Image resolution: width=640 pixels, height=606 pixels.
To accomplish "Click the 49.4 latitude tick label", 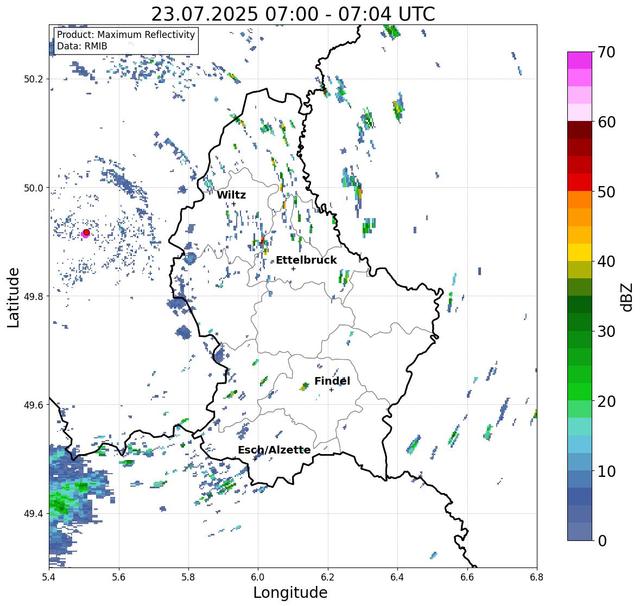I will point(34,514).
